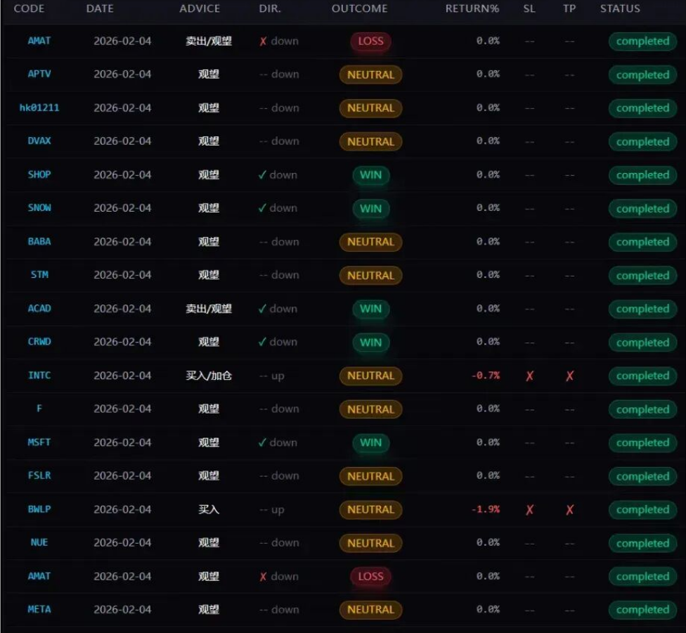This screenshot has width=686, height=633.
Task: Click the 买入/加仓 advice in the INTC row
Action: 209,376
